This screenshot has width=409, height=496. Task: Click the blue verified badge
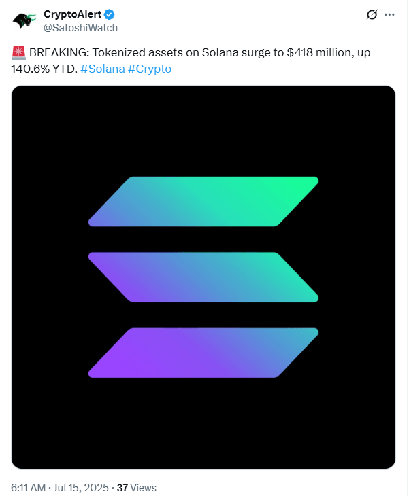tap(110, 14)
